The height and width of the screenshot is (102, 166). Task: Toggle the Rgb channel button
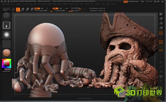click(x=42, y=8)
